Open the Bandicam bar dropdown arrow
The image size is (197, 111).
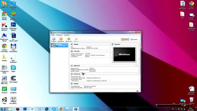pos(182,105)
